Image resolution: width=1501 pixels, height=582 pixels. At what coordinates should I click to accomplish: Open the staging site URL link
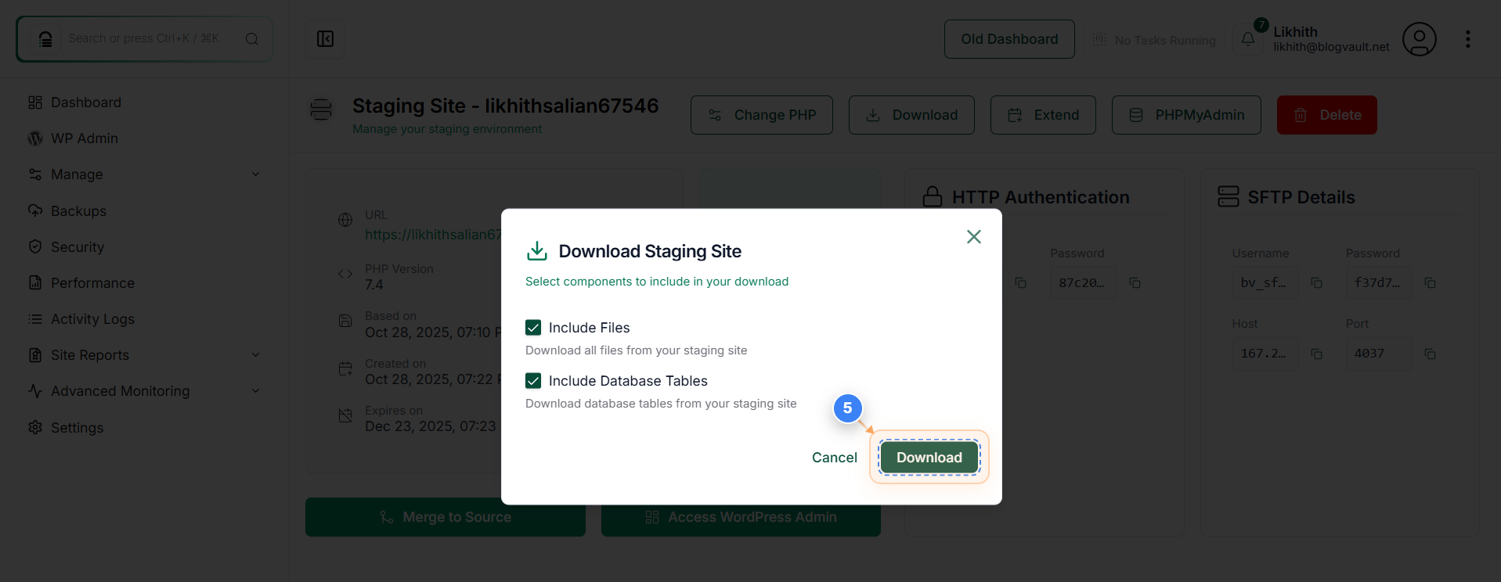pos(433,235)
